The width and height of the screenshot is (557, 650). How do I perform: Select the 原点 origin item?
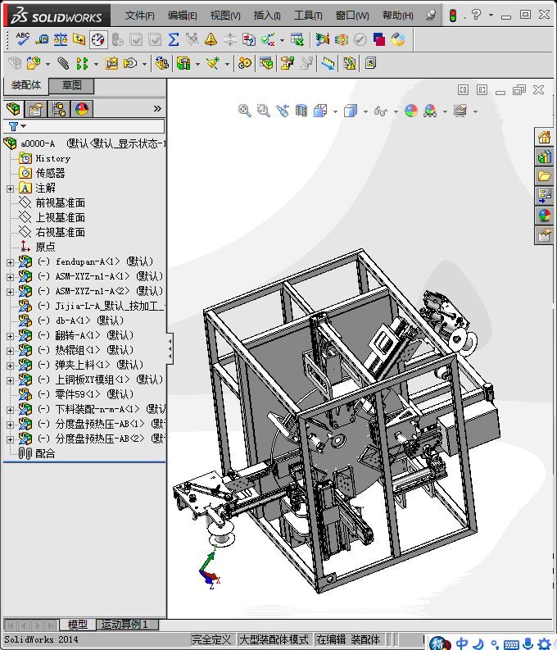tap(45, 247)
